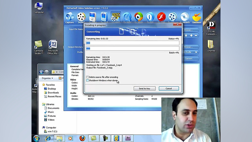Open the yellow S taskbar application
The image size is (252, 142).
point(117,138)
